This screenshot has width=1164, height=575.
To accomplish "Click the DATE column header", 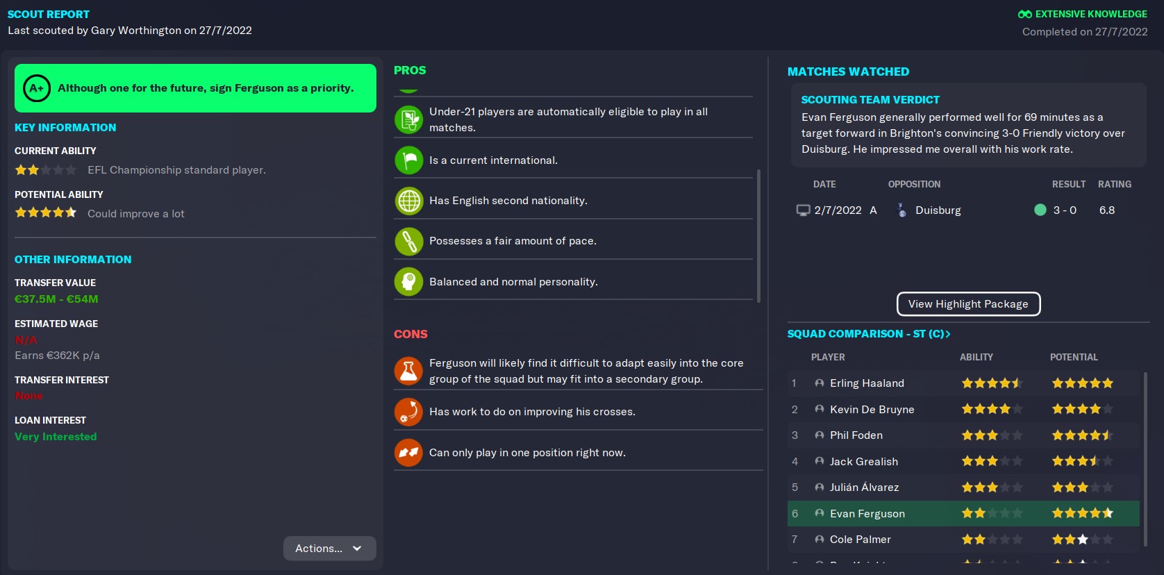I will (824, 184).
